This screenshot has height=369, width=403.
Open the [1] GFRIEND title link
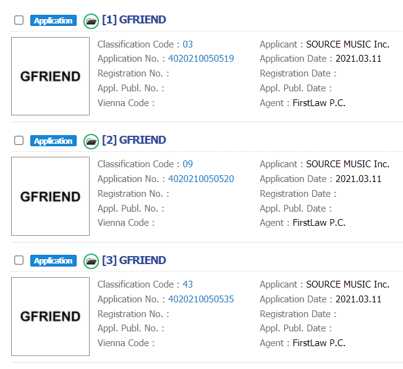click(134, 20)
